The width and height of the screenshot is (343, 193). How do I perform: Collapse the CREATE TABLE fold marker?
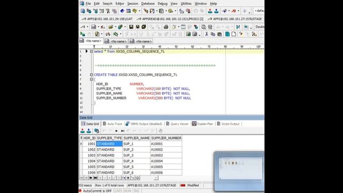click(92, 75)
